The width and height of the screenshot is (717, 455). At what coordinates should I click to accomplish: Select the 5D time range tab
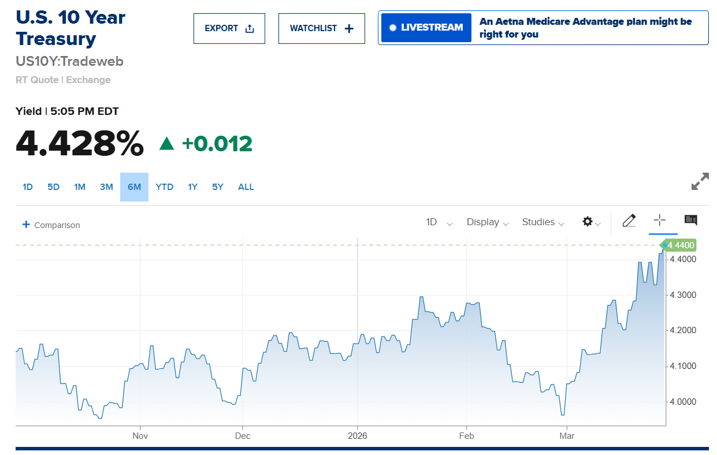(54, 187)
